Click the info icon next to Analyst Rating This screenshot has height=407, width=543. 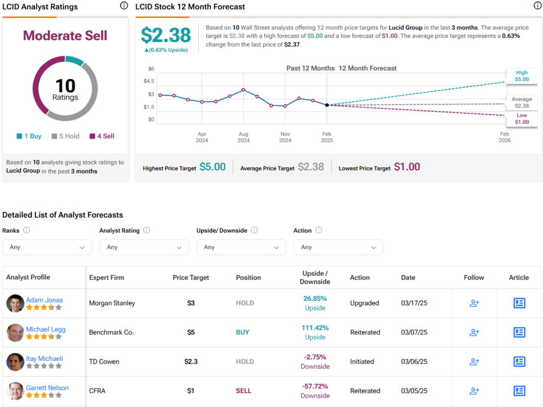coord(147,230)
